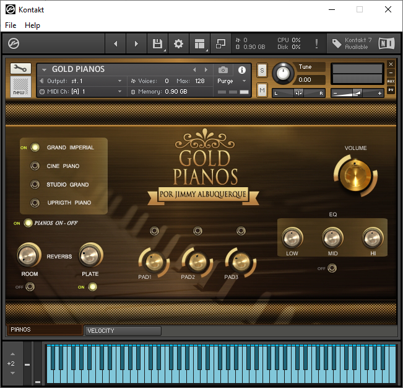
Task: Open instrument edit mode with wrench icon
Action: 20,68
